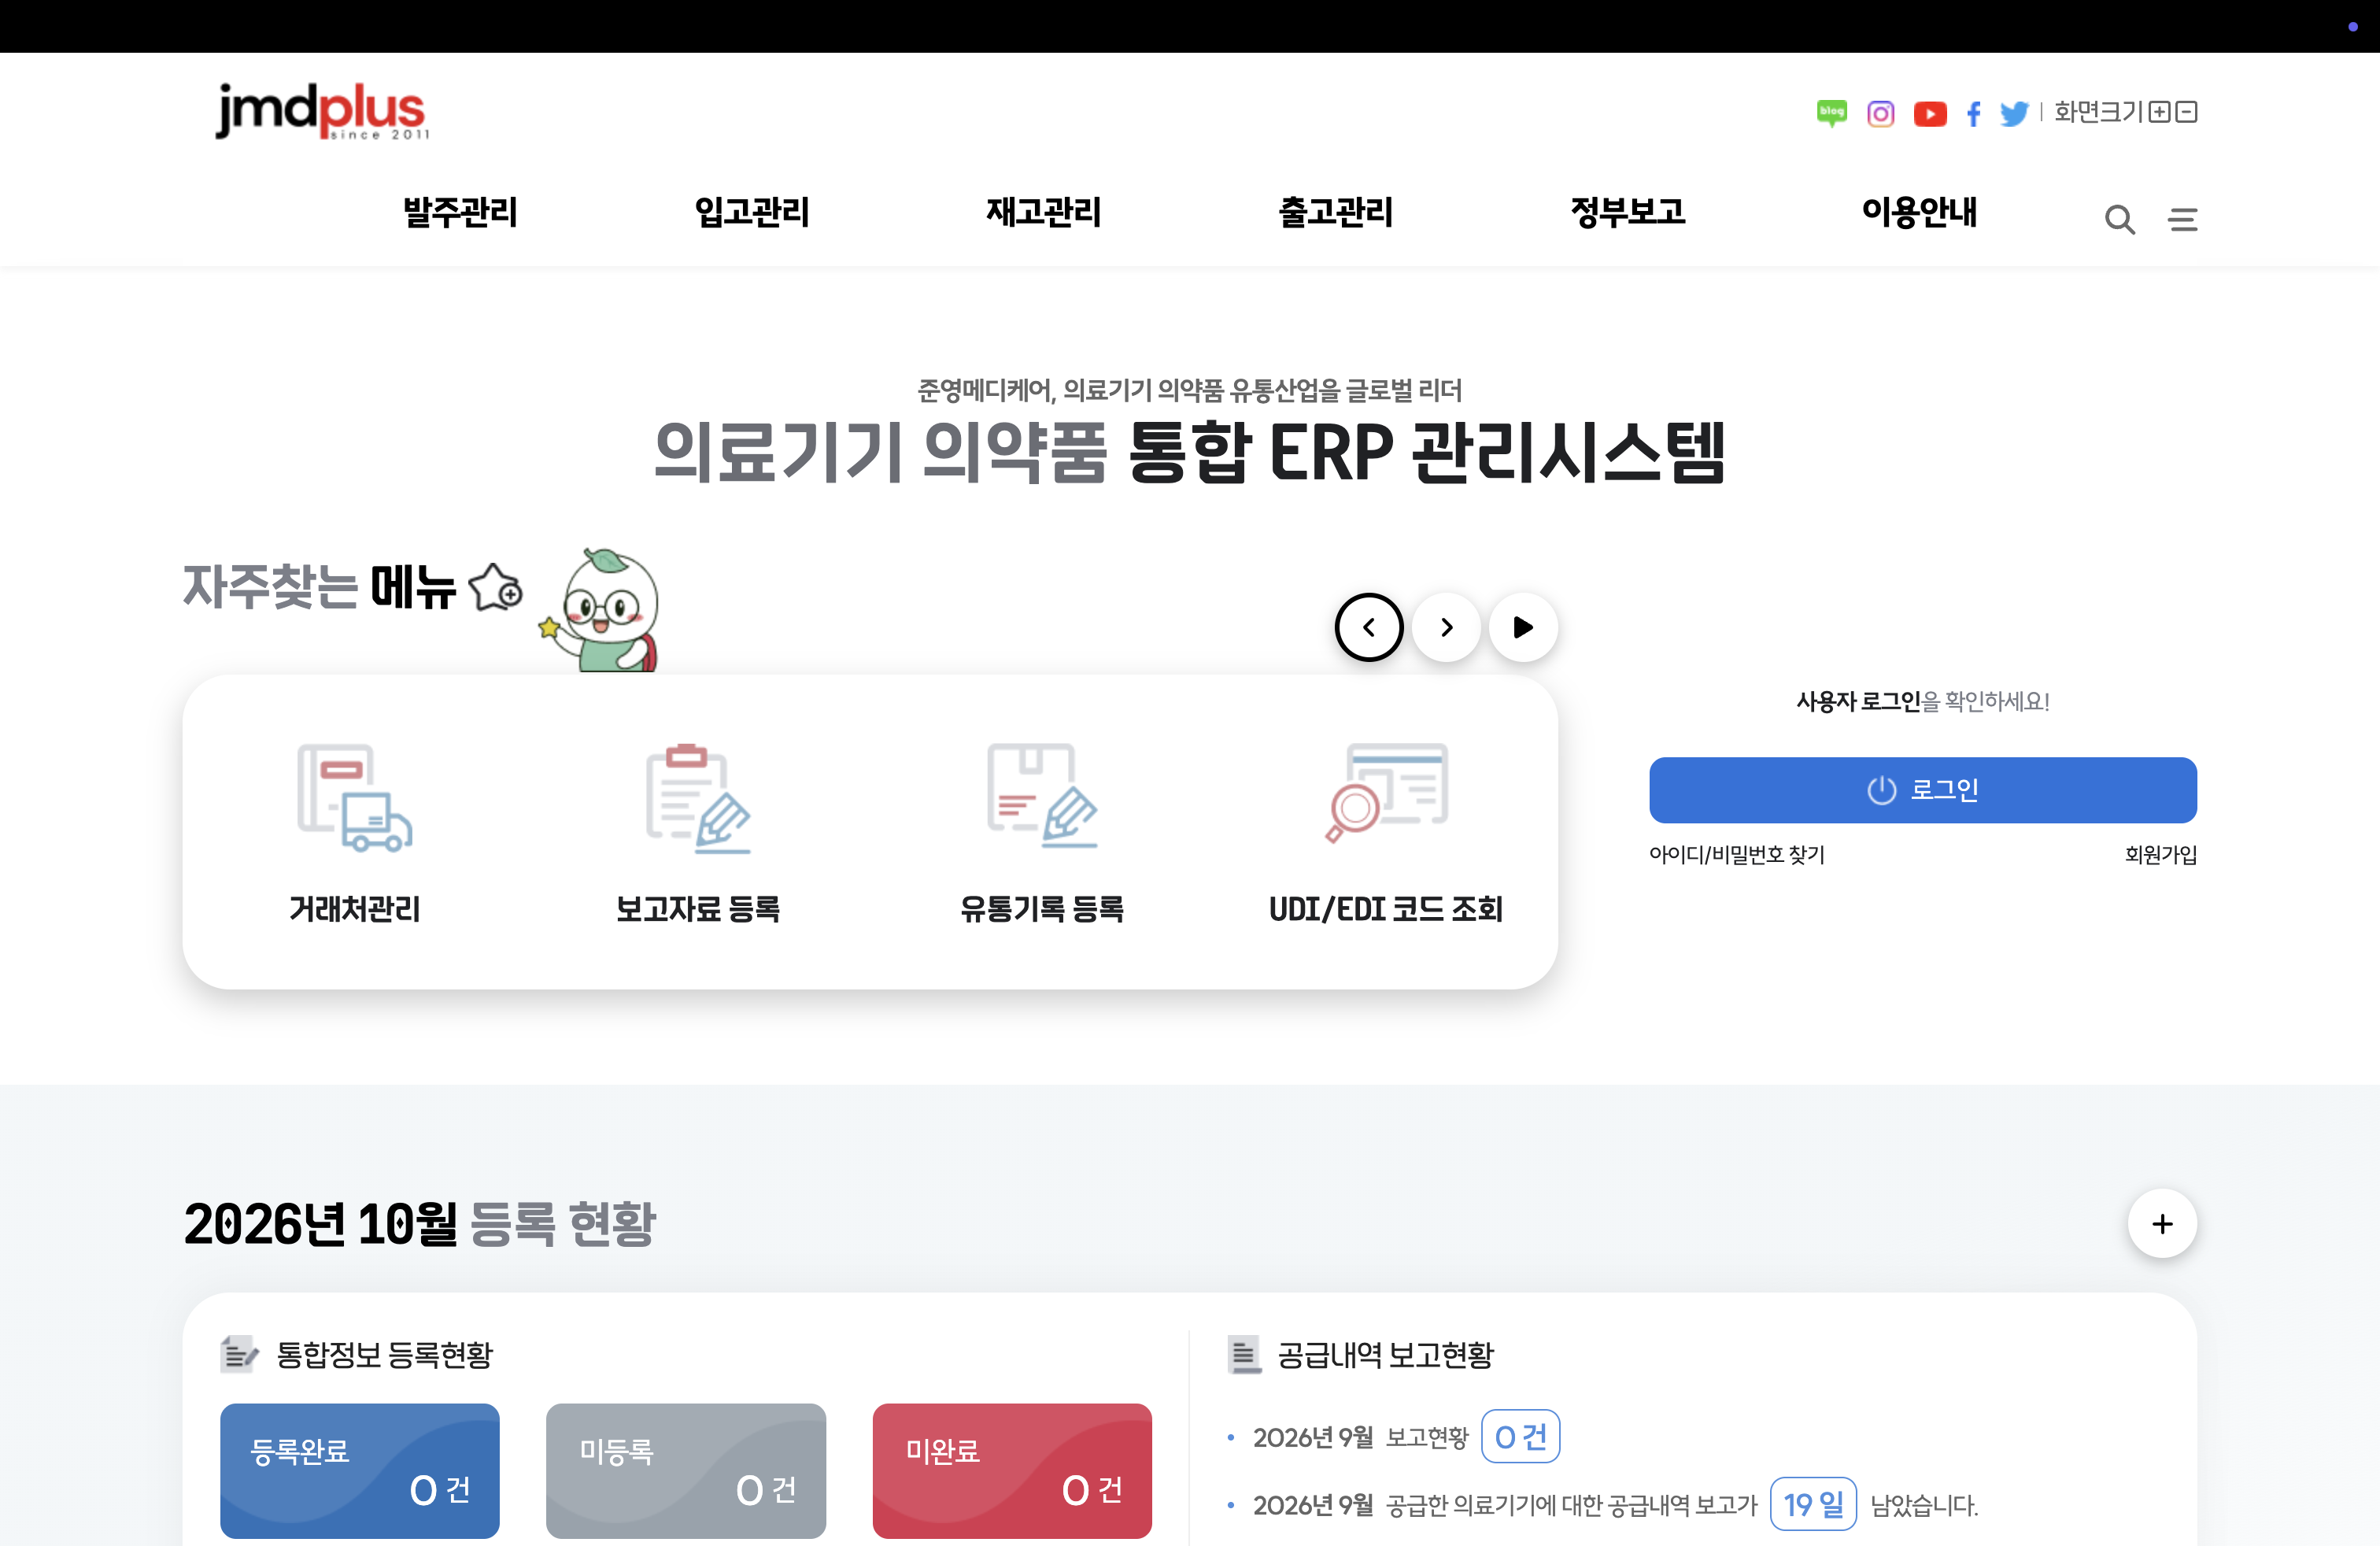
Task: Open the 정부보고 menu
Action: [1627, 212]
